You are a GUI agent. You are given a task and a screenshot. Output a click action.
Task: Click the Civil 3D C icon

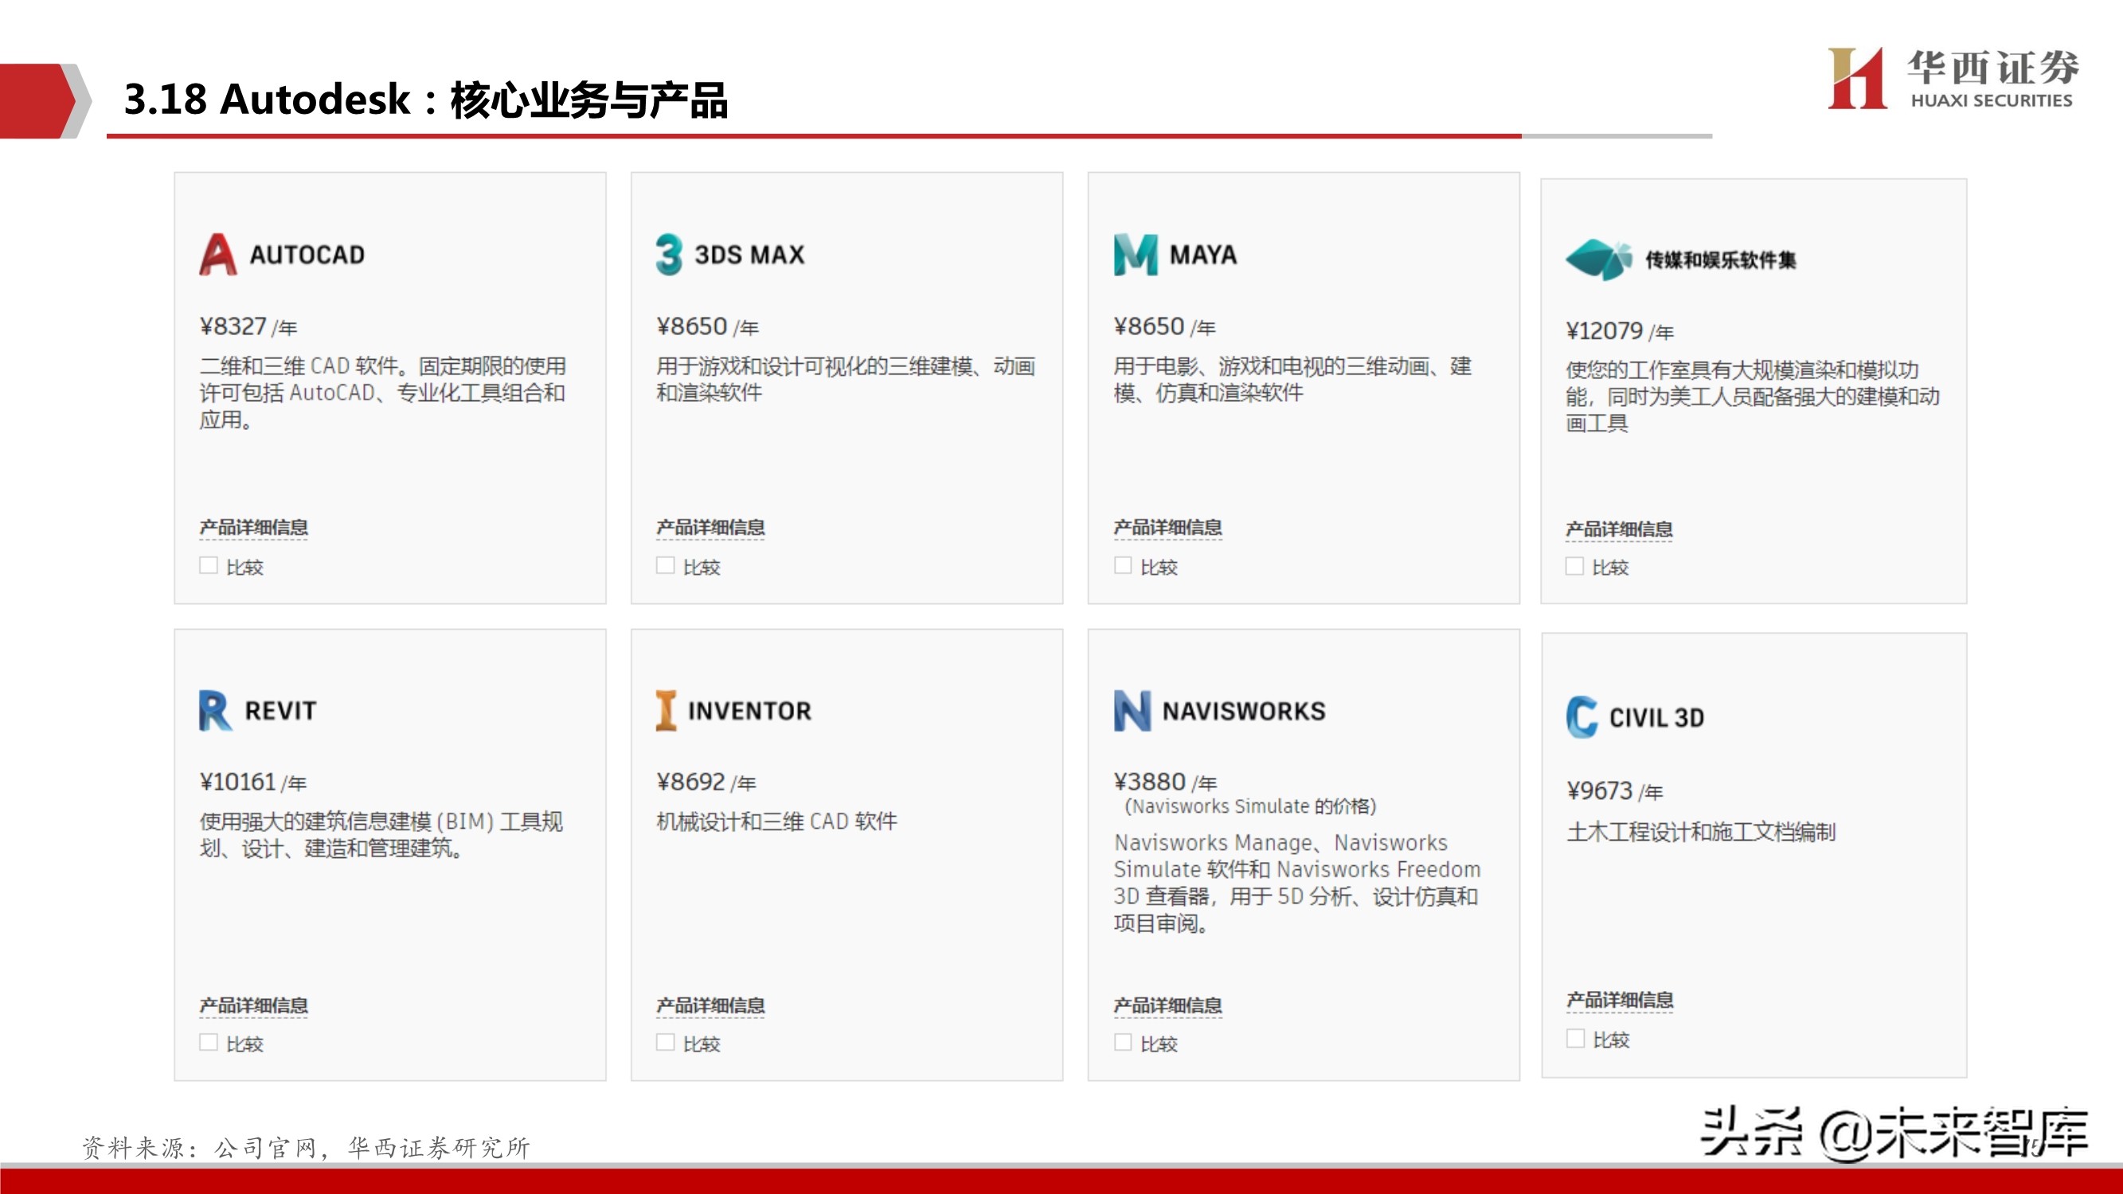[1581, 717]
